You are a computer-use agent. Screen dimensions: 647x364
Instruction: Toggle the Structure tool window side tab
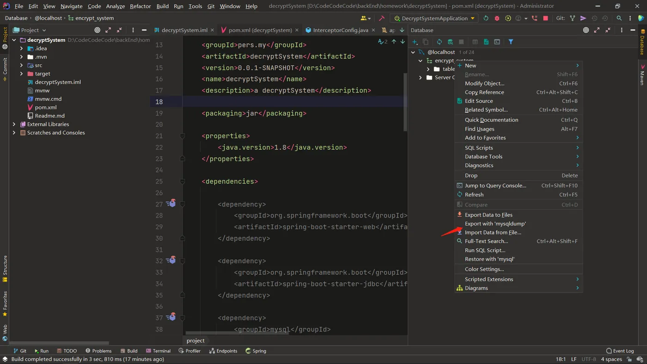coord(5,268)
